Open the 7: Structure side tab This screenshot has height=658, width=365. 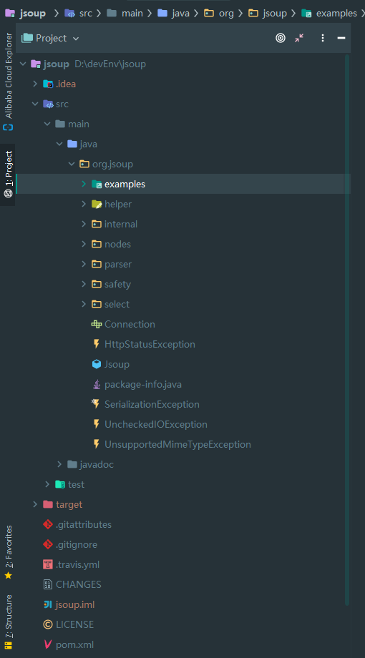pyautogui.click(x=8, y=622)
